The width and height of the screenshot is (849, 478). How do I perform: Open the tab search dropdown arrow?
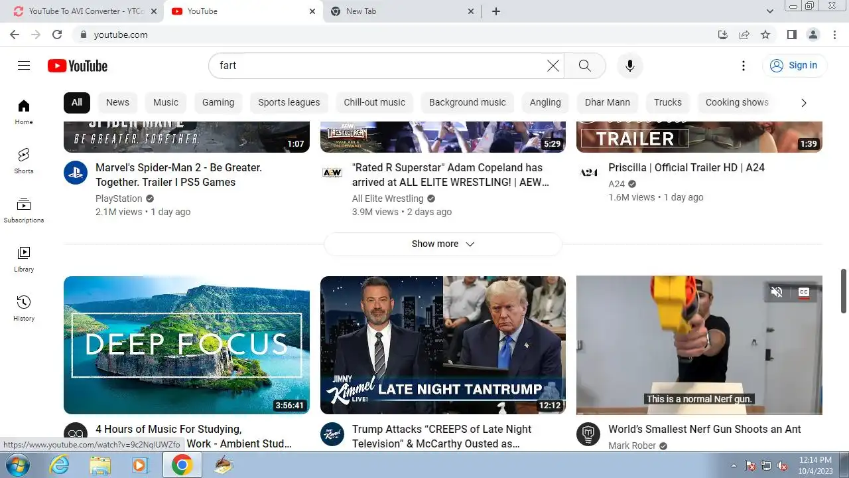click(770, 11)
